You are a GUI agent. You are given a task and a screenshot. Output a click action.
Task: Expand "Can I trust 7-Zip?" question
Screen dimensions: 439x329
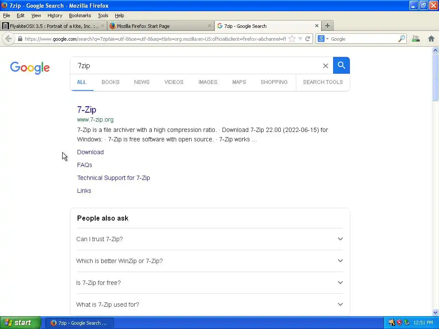click(x=210, y=239)
